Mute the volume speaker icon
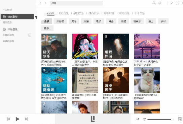 click(x=144, y=119)
